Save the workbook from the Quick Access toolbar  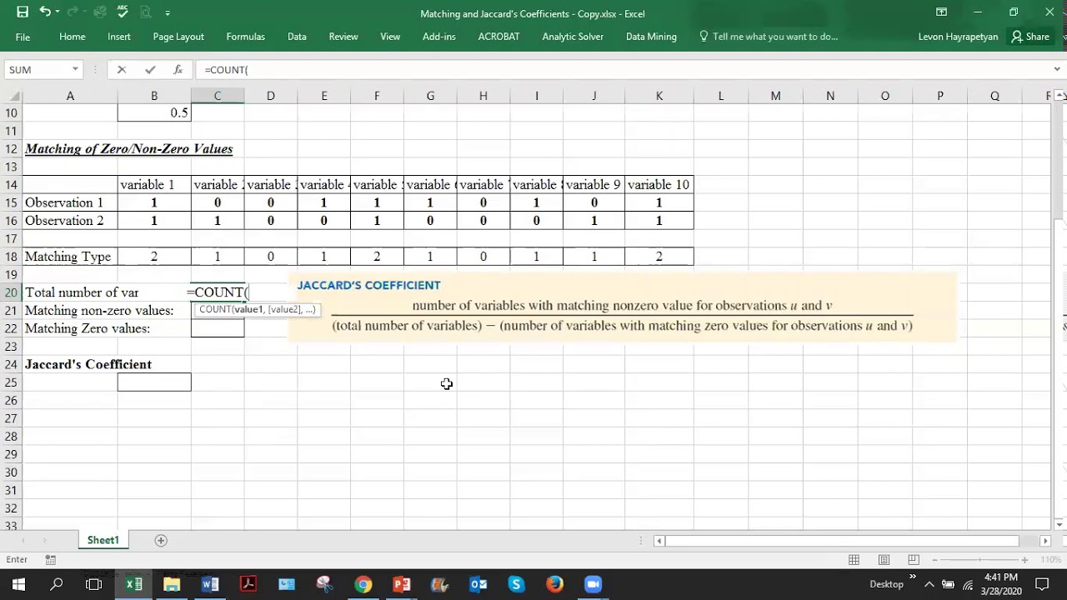(23, 12)
